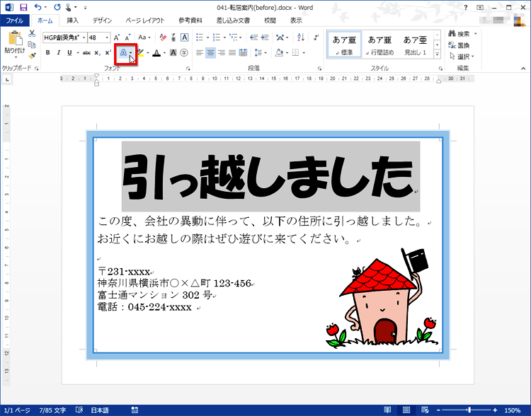Increase font size with grow font icon
This screenshot has width=531, height=416.
[117, 37]
